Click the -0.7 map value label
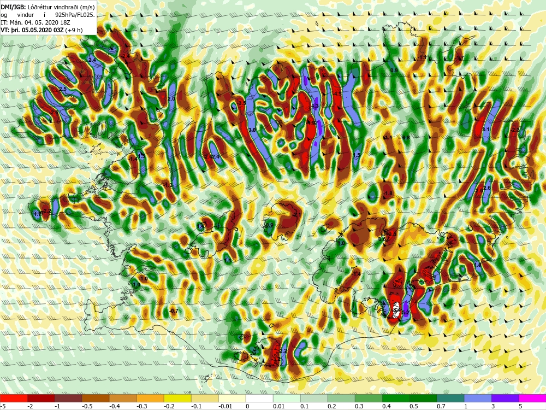546x410 pixels. point(174,311)
